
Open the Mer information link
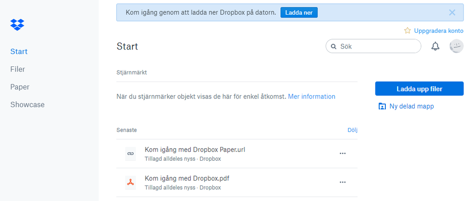[x=311, y=96]
